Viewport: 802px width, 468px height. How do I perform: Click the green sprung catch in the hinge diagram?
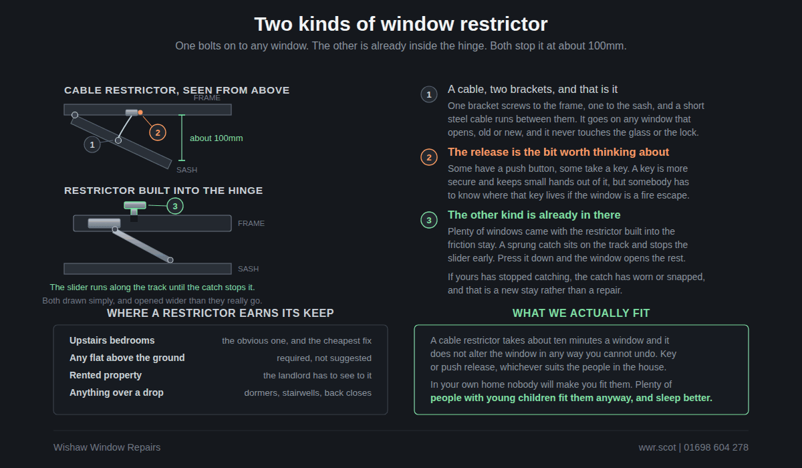[135, 208]
